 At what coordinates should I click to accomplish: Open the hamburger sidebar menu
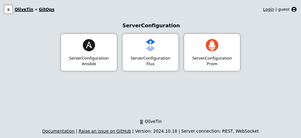(x=8, y=9)
